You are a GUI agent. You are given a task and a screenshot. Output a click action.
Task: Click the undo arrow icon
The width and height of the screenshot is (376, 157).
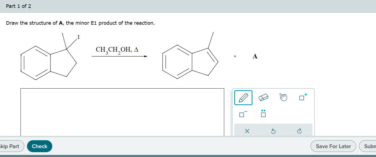274,131
